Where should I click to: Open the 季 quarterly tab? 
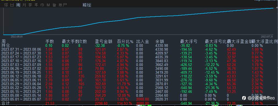click(x=30, y=5)
